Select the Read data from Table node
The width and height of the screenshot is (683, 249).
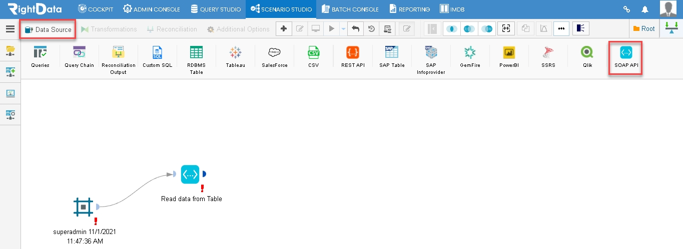tap(190, 174)
